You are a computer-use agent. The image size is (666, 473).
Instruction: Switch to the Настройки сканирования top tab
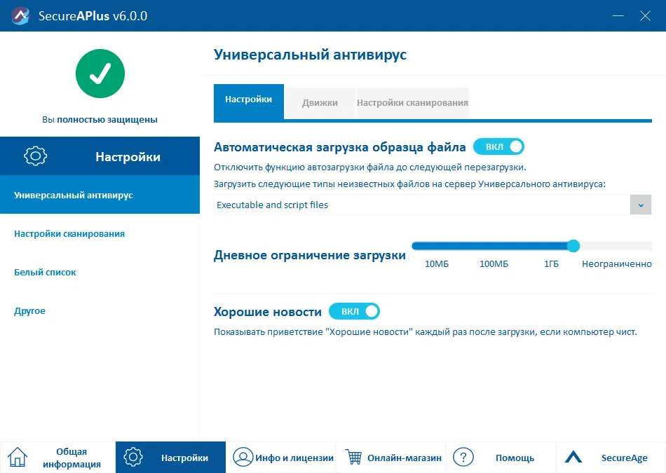(412, 103)
